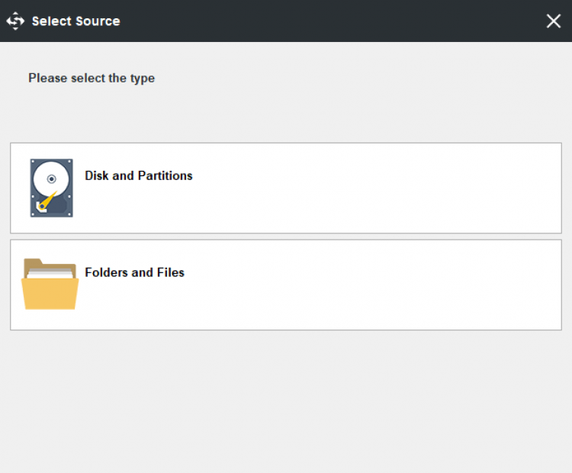This screenshot has height=473, width=572.
Task: Click the brown tab of the folder icon
Action: point(35,263)
